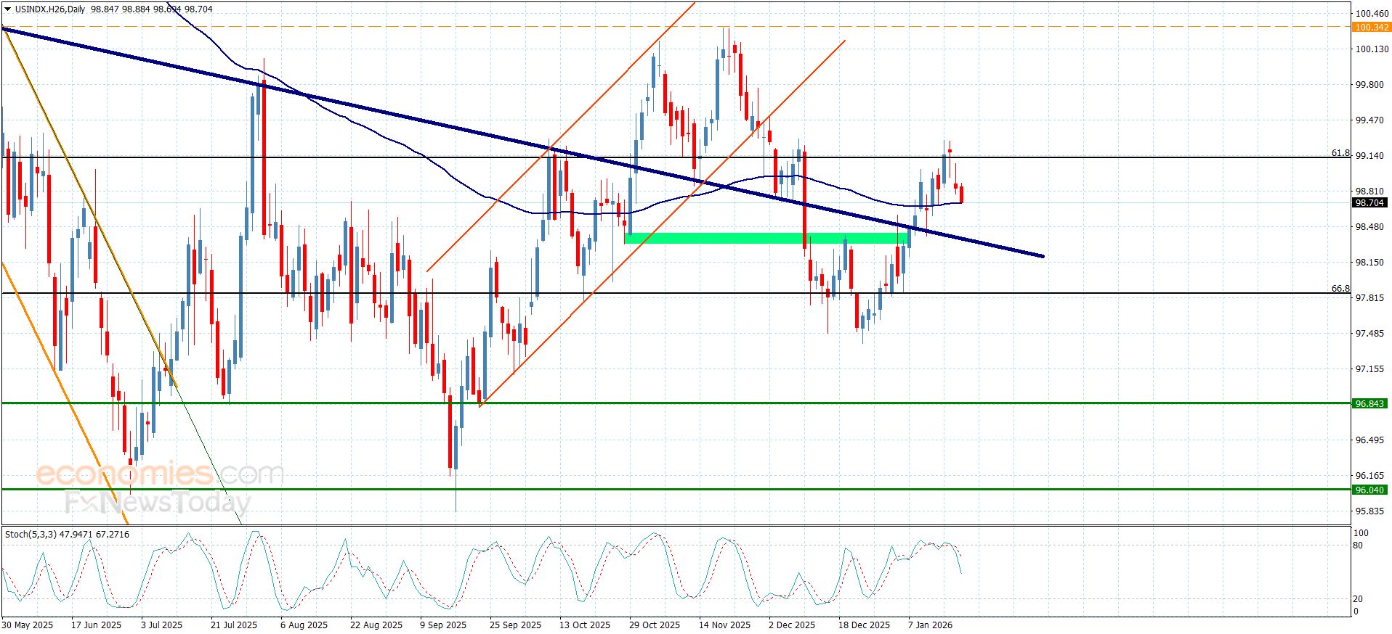Click the 7 Jan 2026 date label
This screenshot has width=1392, height=634.
[x=930, y=625]
